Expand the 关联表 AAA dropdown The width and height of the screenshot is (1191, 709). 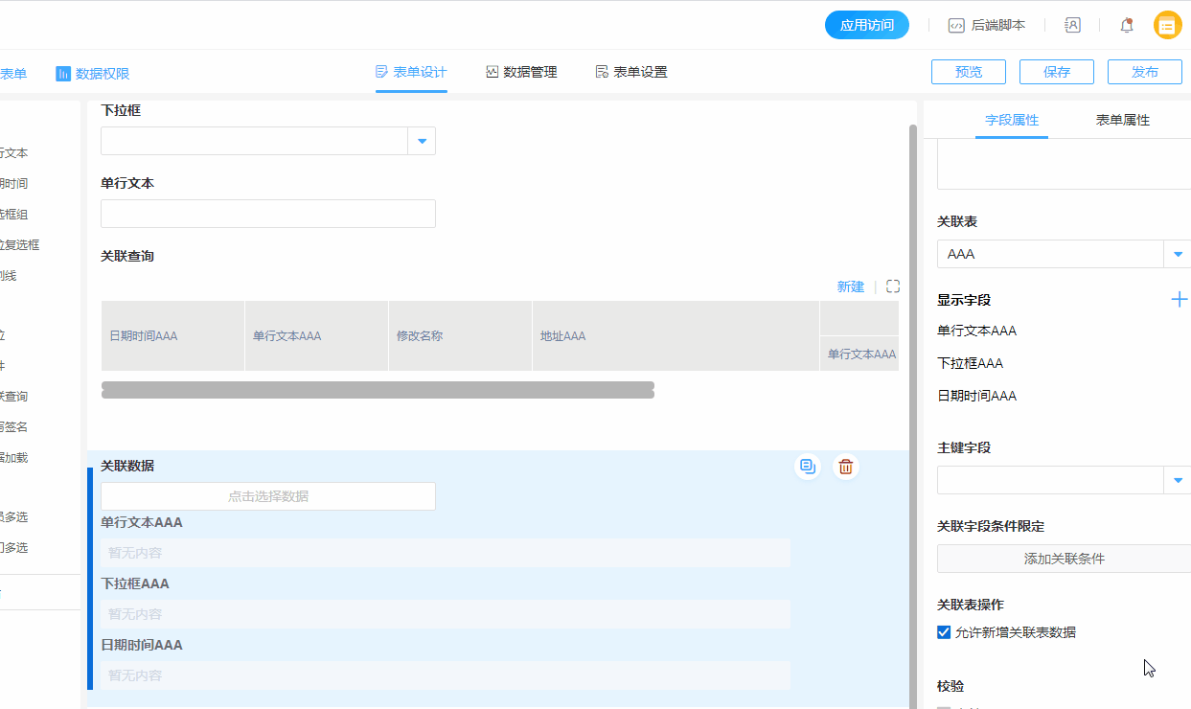click(1178, 254)
